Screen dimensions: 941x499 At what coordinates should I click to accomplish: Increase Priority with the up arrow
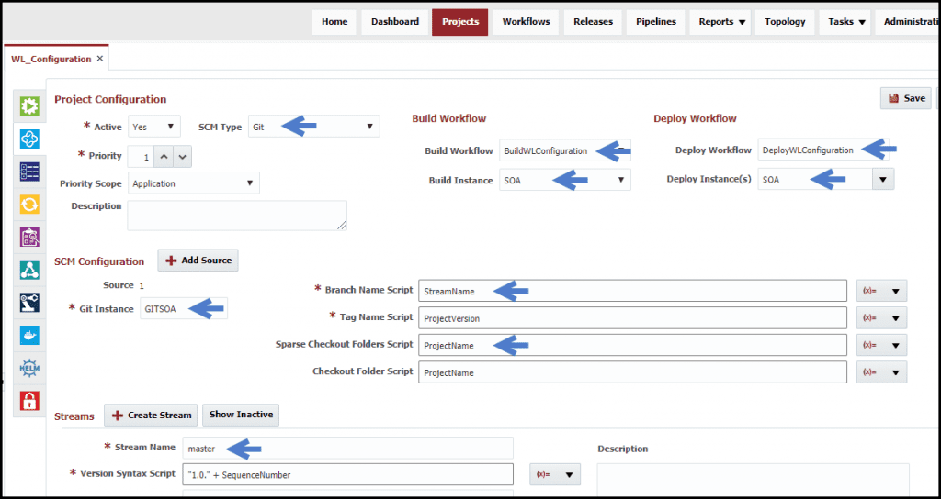(x=164, y=157)
